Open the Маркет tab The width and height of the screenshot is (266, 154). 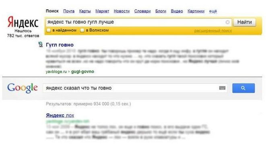pos(102,11)
